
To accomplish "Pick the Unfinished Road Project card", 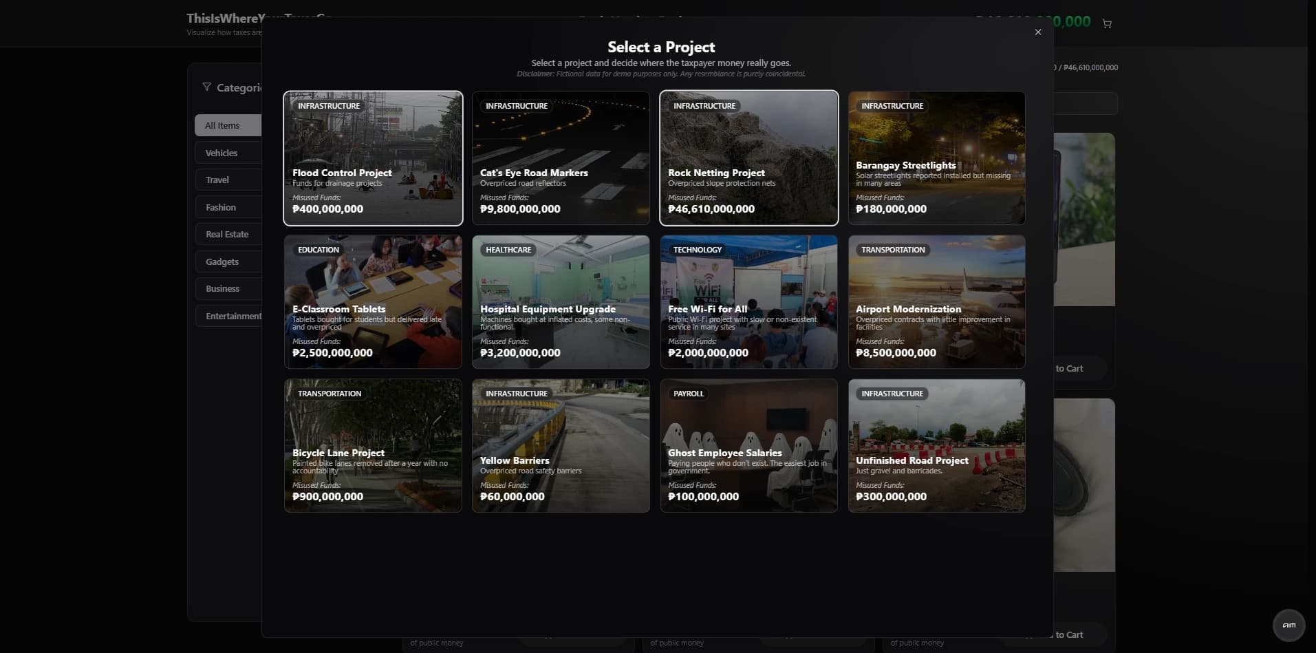I will 936,446.
